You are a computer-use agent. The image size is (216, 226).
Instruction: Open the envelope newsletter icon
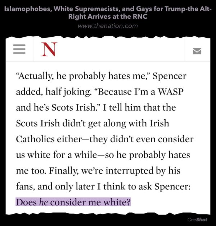pyautogui.click(x=197, y=51)
